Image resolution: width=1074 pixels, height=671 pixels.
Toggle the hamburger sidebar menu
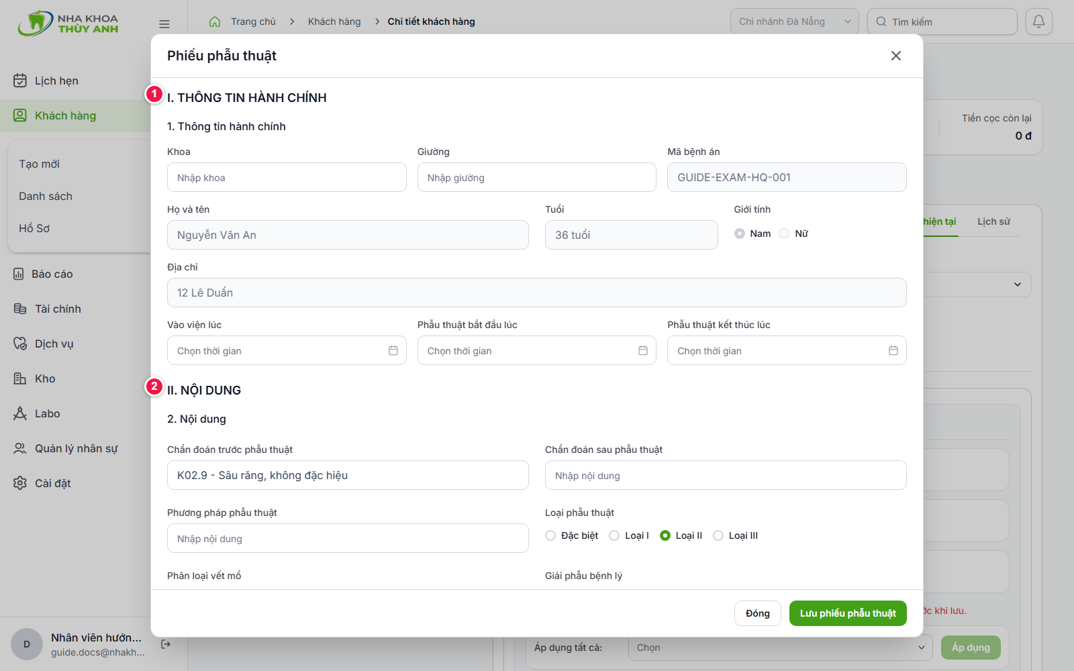pos(164,24)
